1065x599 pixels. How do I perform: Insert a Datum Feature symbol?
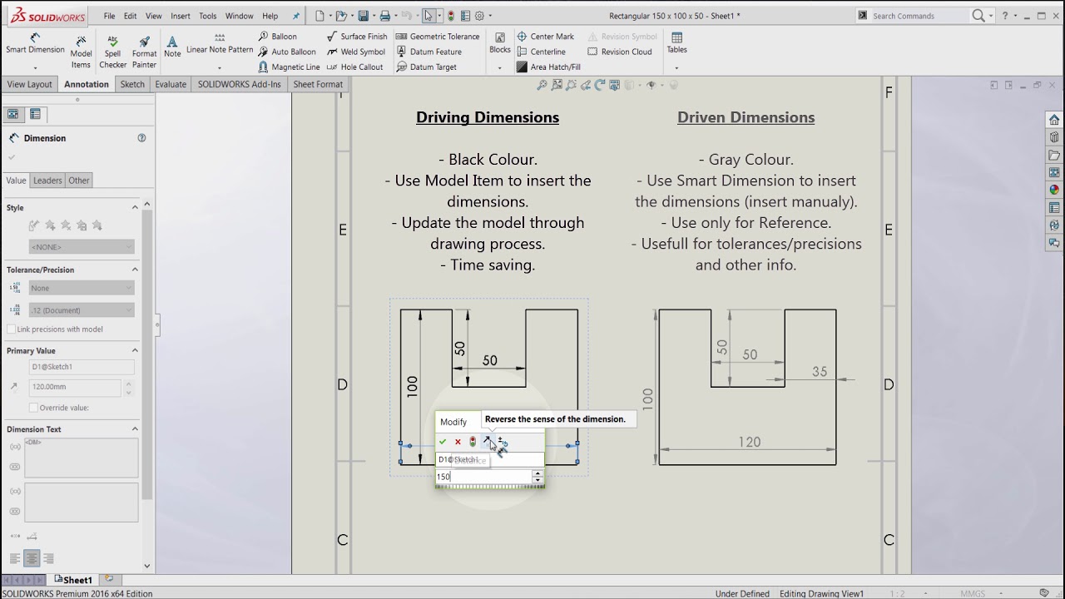coord(428,52)
